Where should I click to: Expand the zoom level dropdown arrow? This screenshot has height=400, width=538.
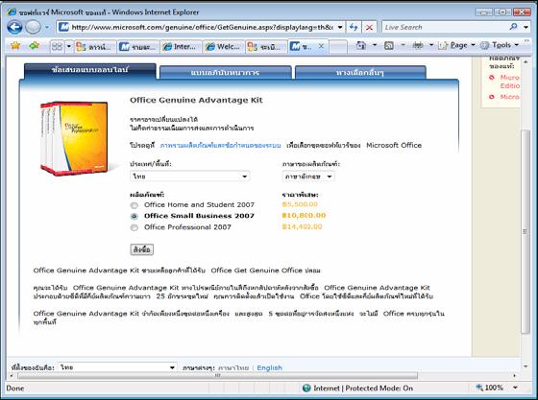point(515,388)
